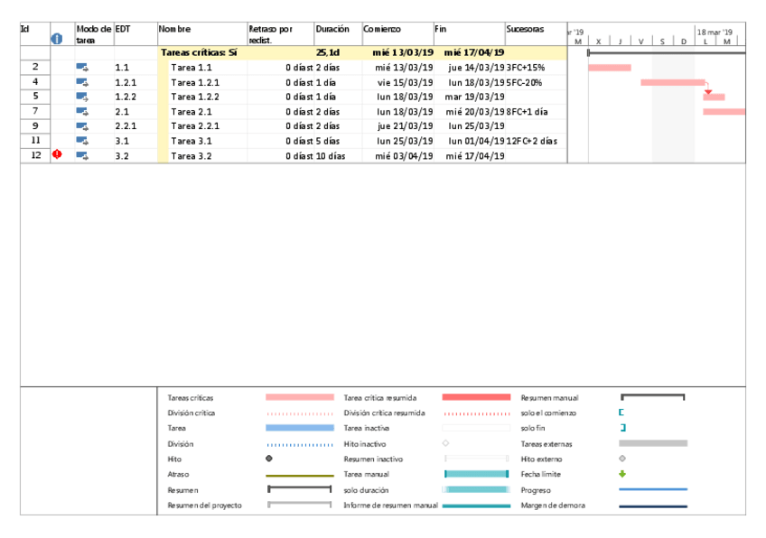Click the Hito dark diamond legend symbol
The image size is (766, 538).
tap(269, 459)
